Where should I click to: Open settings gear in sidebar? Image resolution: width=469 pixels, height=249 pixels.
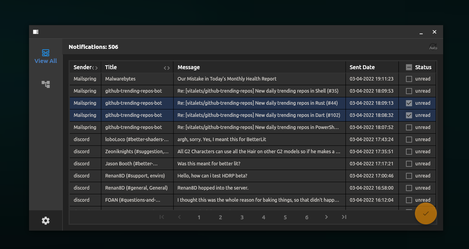(x=46, y=221)
